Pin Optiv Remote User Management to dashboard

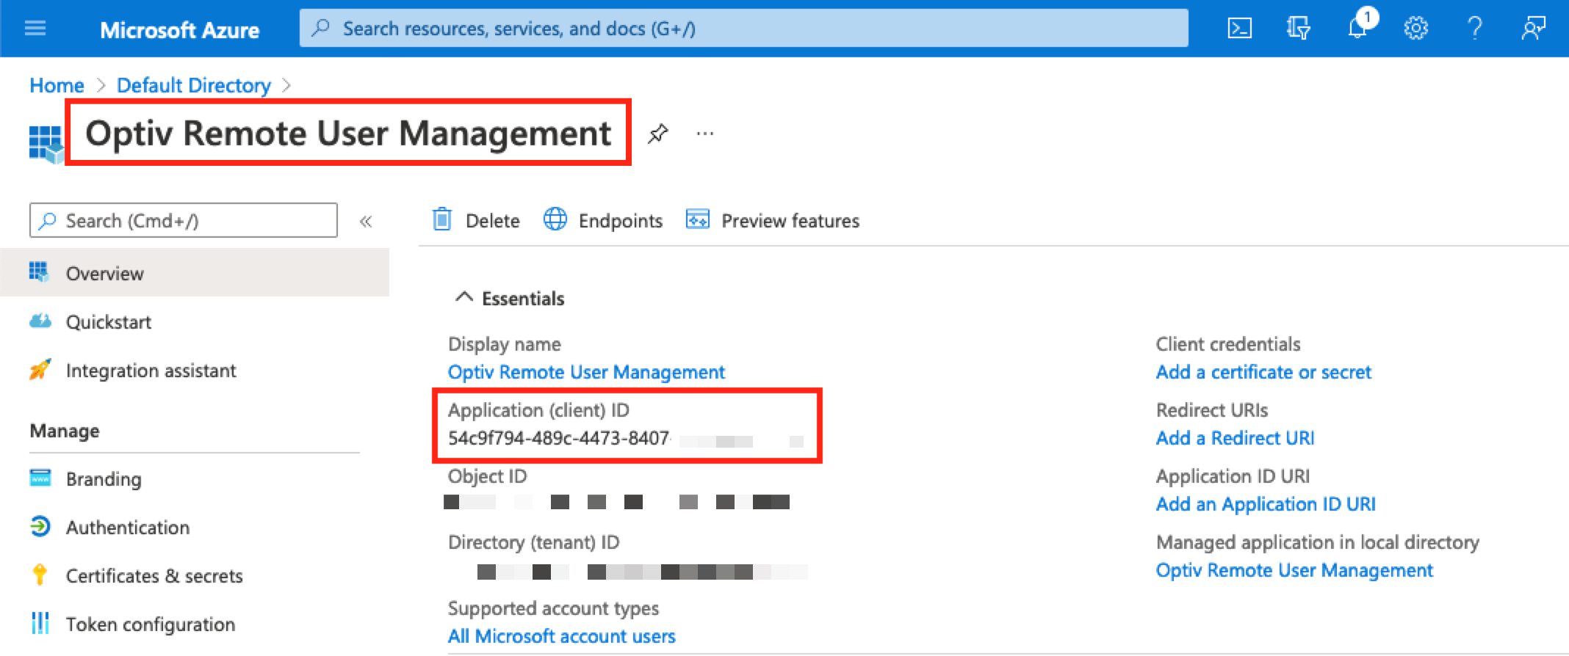click(x=657, y=134)
